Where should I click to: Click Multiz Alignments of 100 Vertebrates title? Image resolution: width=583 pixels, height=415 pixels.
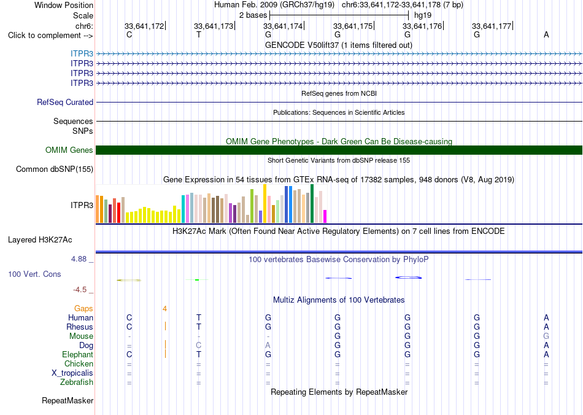pos(339,300)
